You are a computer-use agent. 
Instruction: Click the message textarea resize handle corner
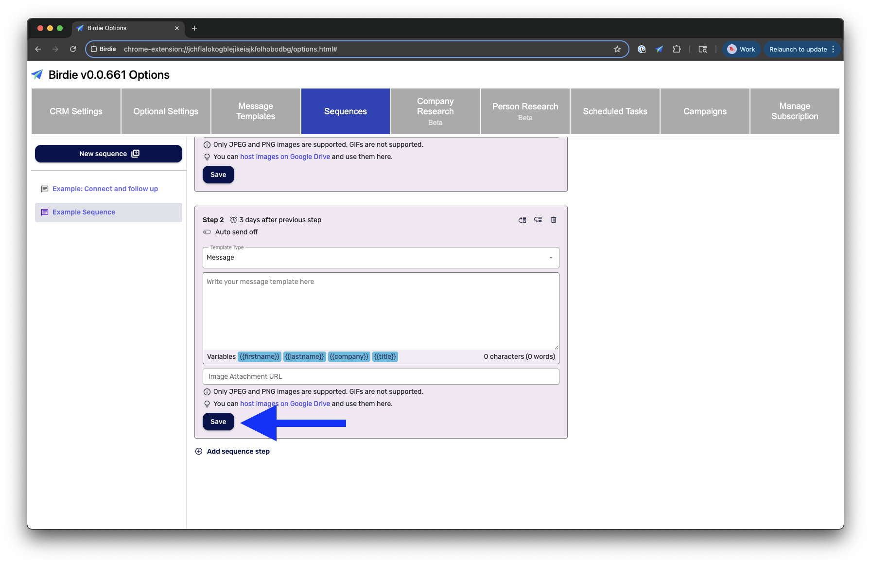tap(557, 347)
